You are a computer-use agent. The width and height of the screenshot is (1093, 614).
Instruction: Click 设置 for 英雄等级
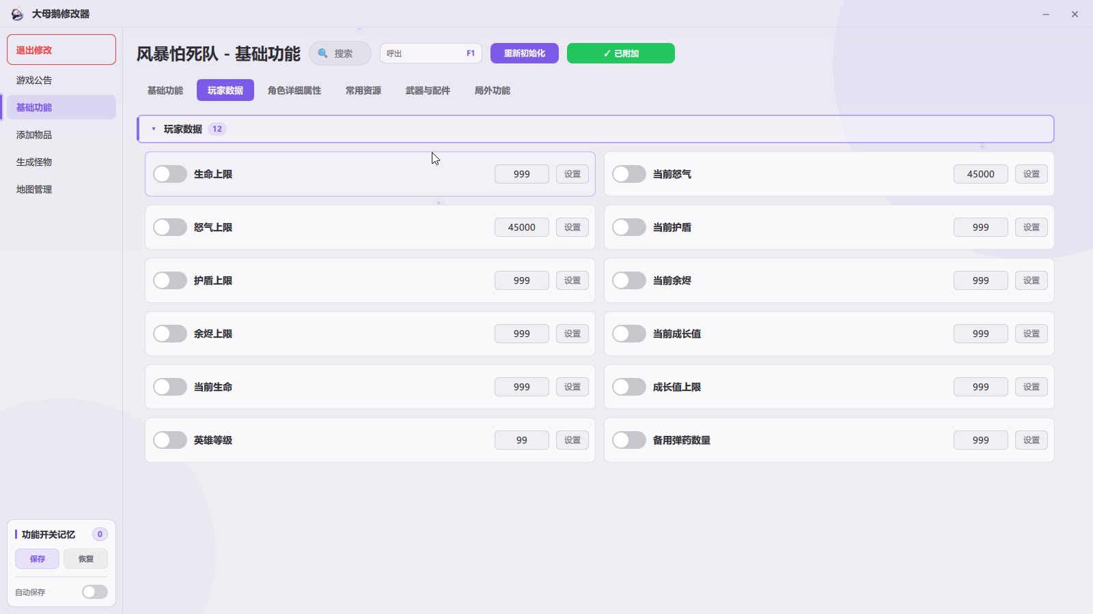point(572,440)
